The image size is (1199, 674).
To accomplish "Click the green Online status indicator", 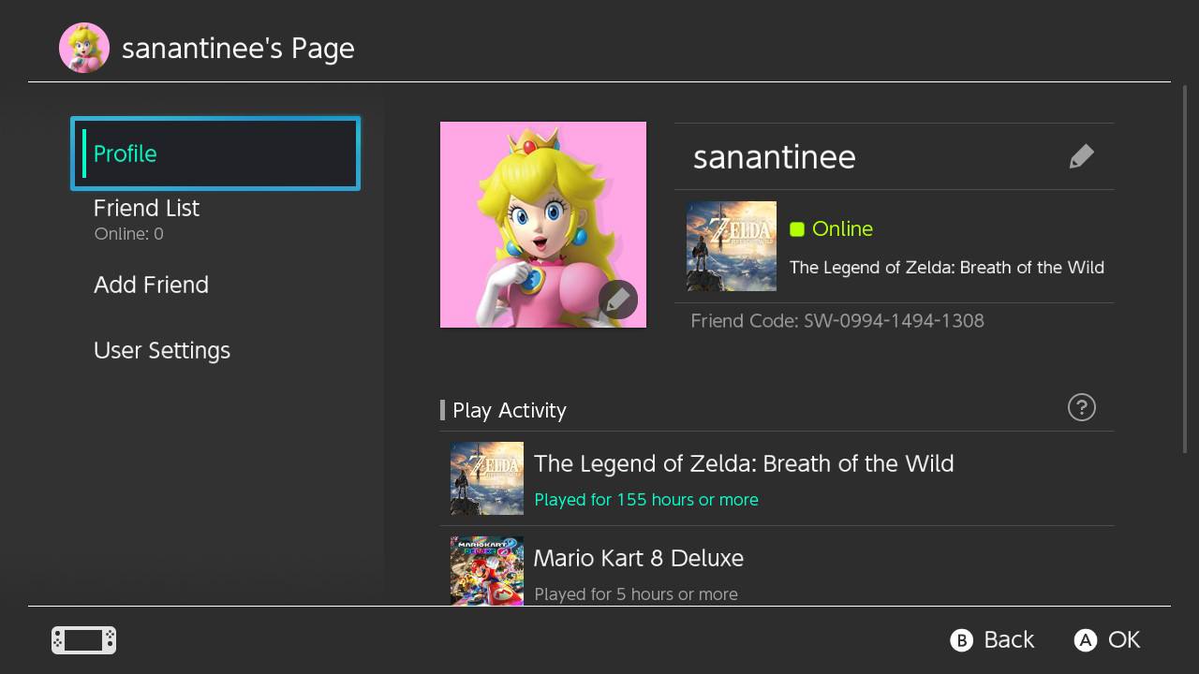I will pyautogui.click(x=797, y=229).
